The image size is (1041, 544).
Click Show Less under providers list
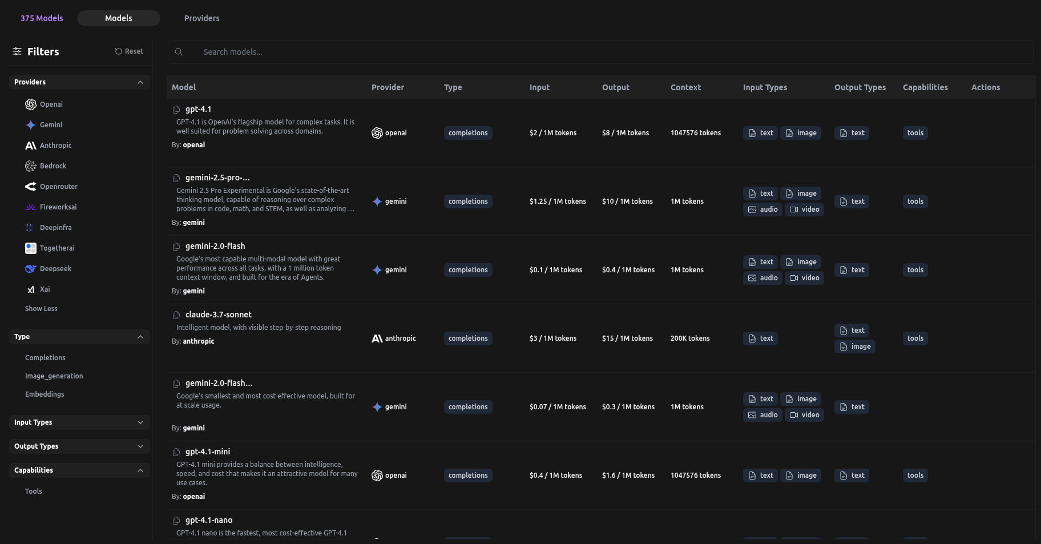click(x=41, y=309)
